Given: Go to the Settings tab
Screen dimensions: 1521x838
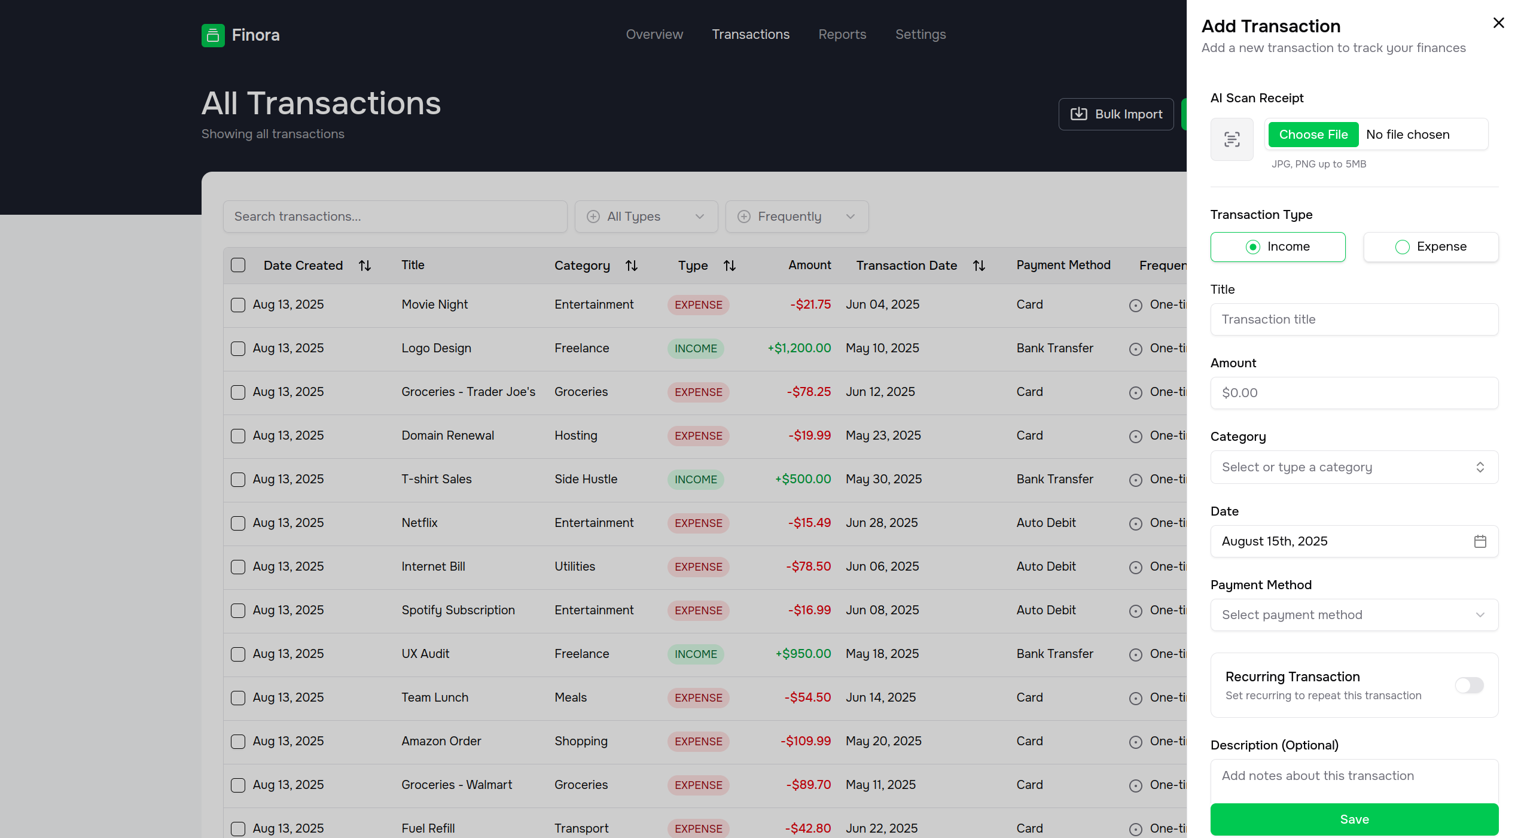Looking at the screenshot, I should point(920,35).
